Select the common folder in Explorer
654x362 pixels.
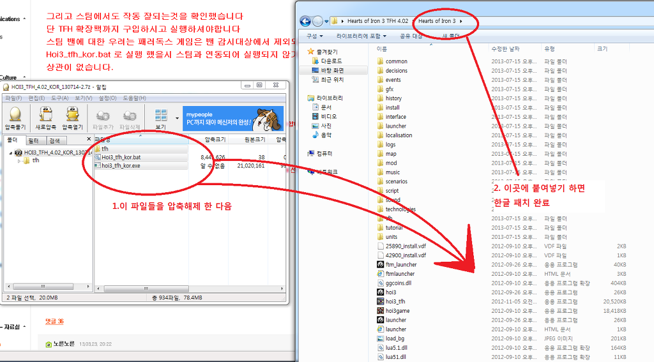tap(392, 61)
